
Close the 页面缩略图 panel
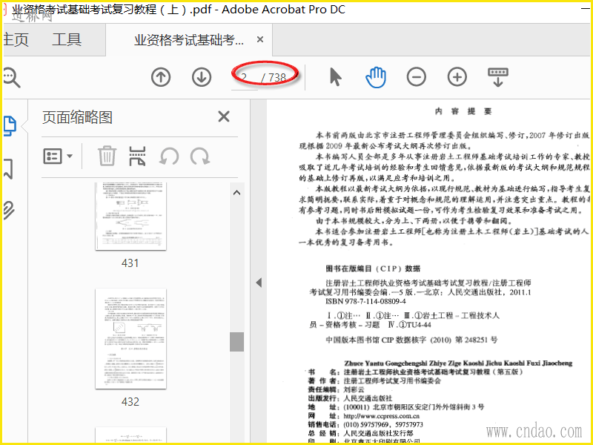point(224,116)
